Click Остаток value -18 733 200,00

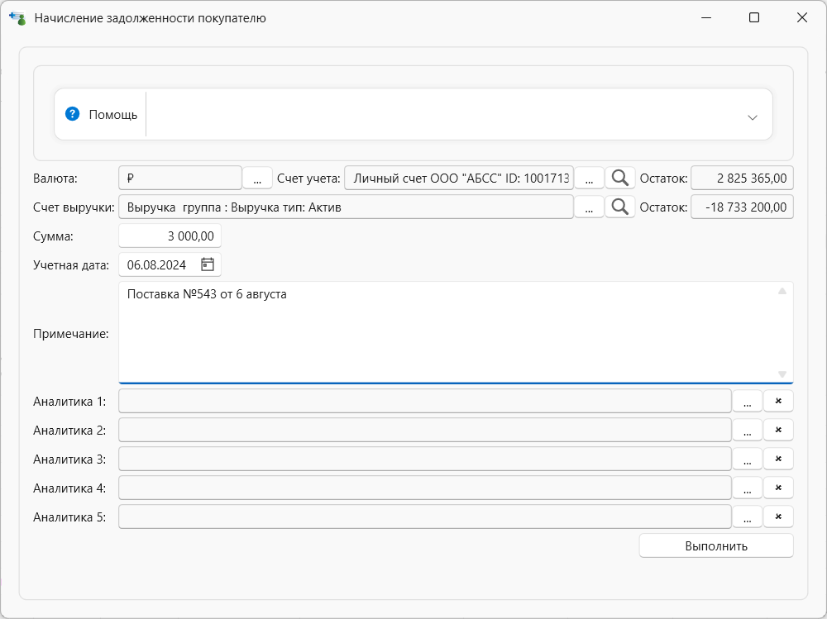[x=742, y=207]
